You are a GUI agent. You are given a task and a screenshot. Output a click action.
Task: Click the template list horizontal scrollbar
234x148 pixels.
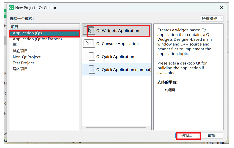coord(116,127)
